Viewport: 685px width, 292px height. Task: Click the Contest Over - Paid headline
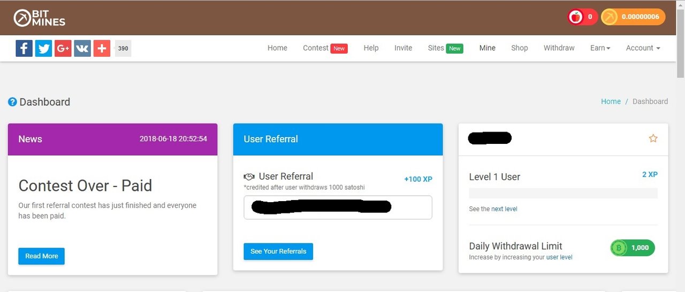(x=85, y=186)
